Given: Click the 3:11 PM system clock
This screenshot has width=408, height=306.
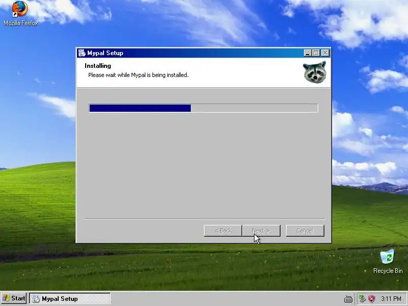Looking at the screenshot, I should [x=391, y=298].
